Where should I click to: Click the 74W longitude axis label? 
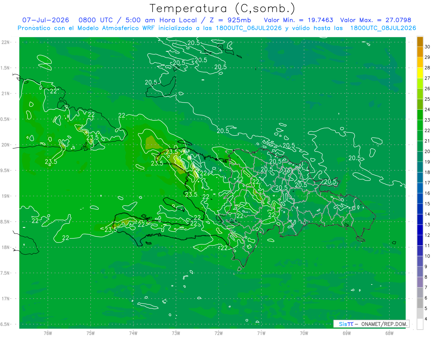[x=133, y=333]
